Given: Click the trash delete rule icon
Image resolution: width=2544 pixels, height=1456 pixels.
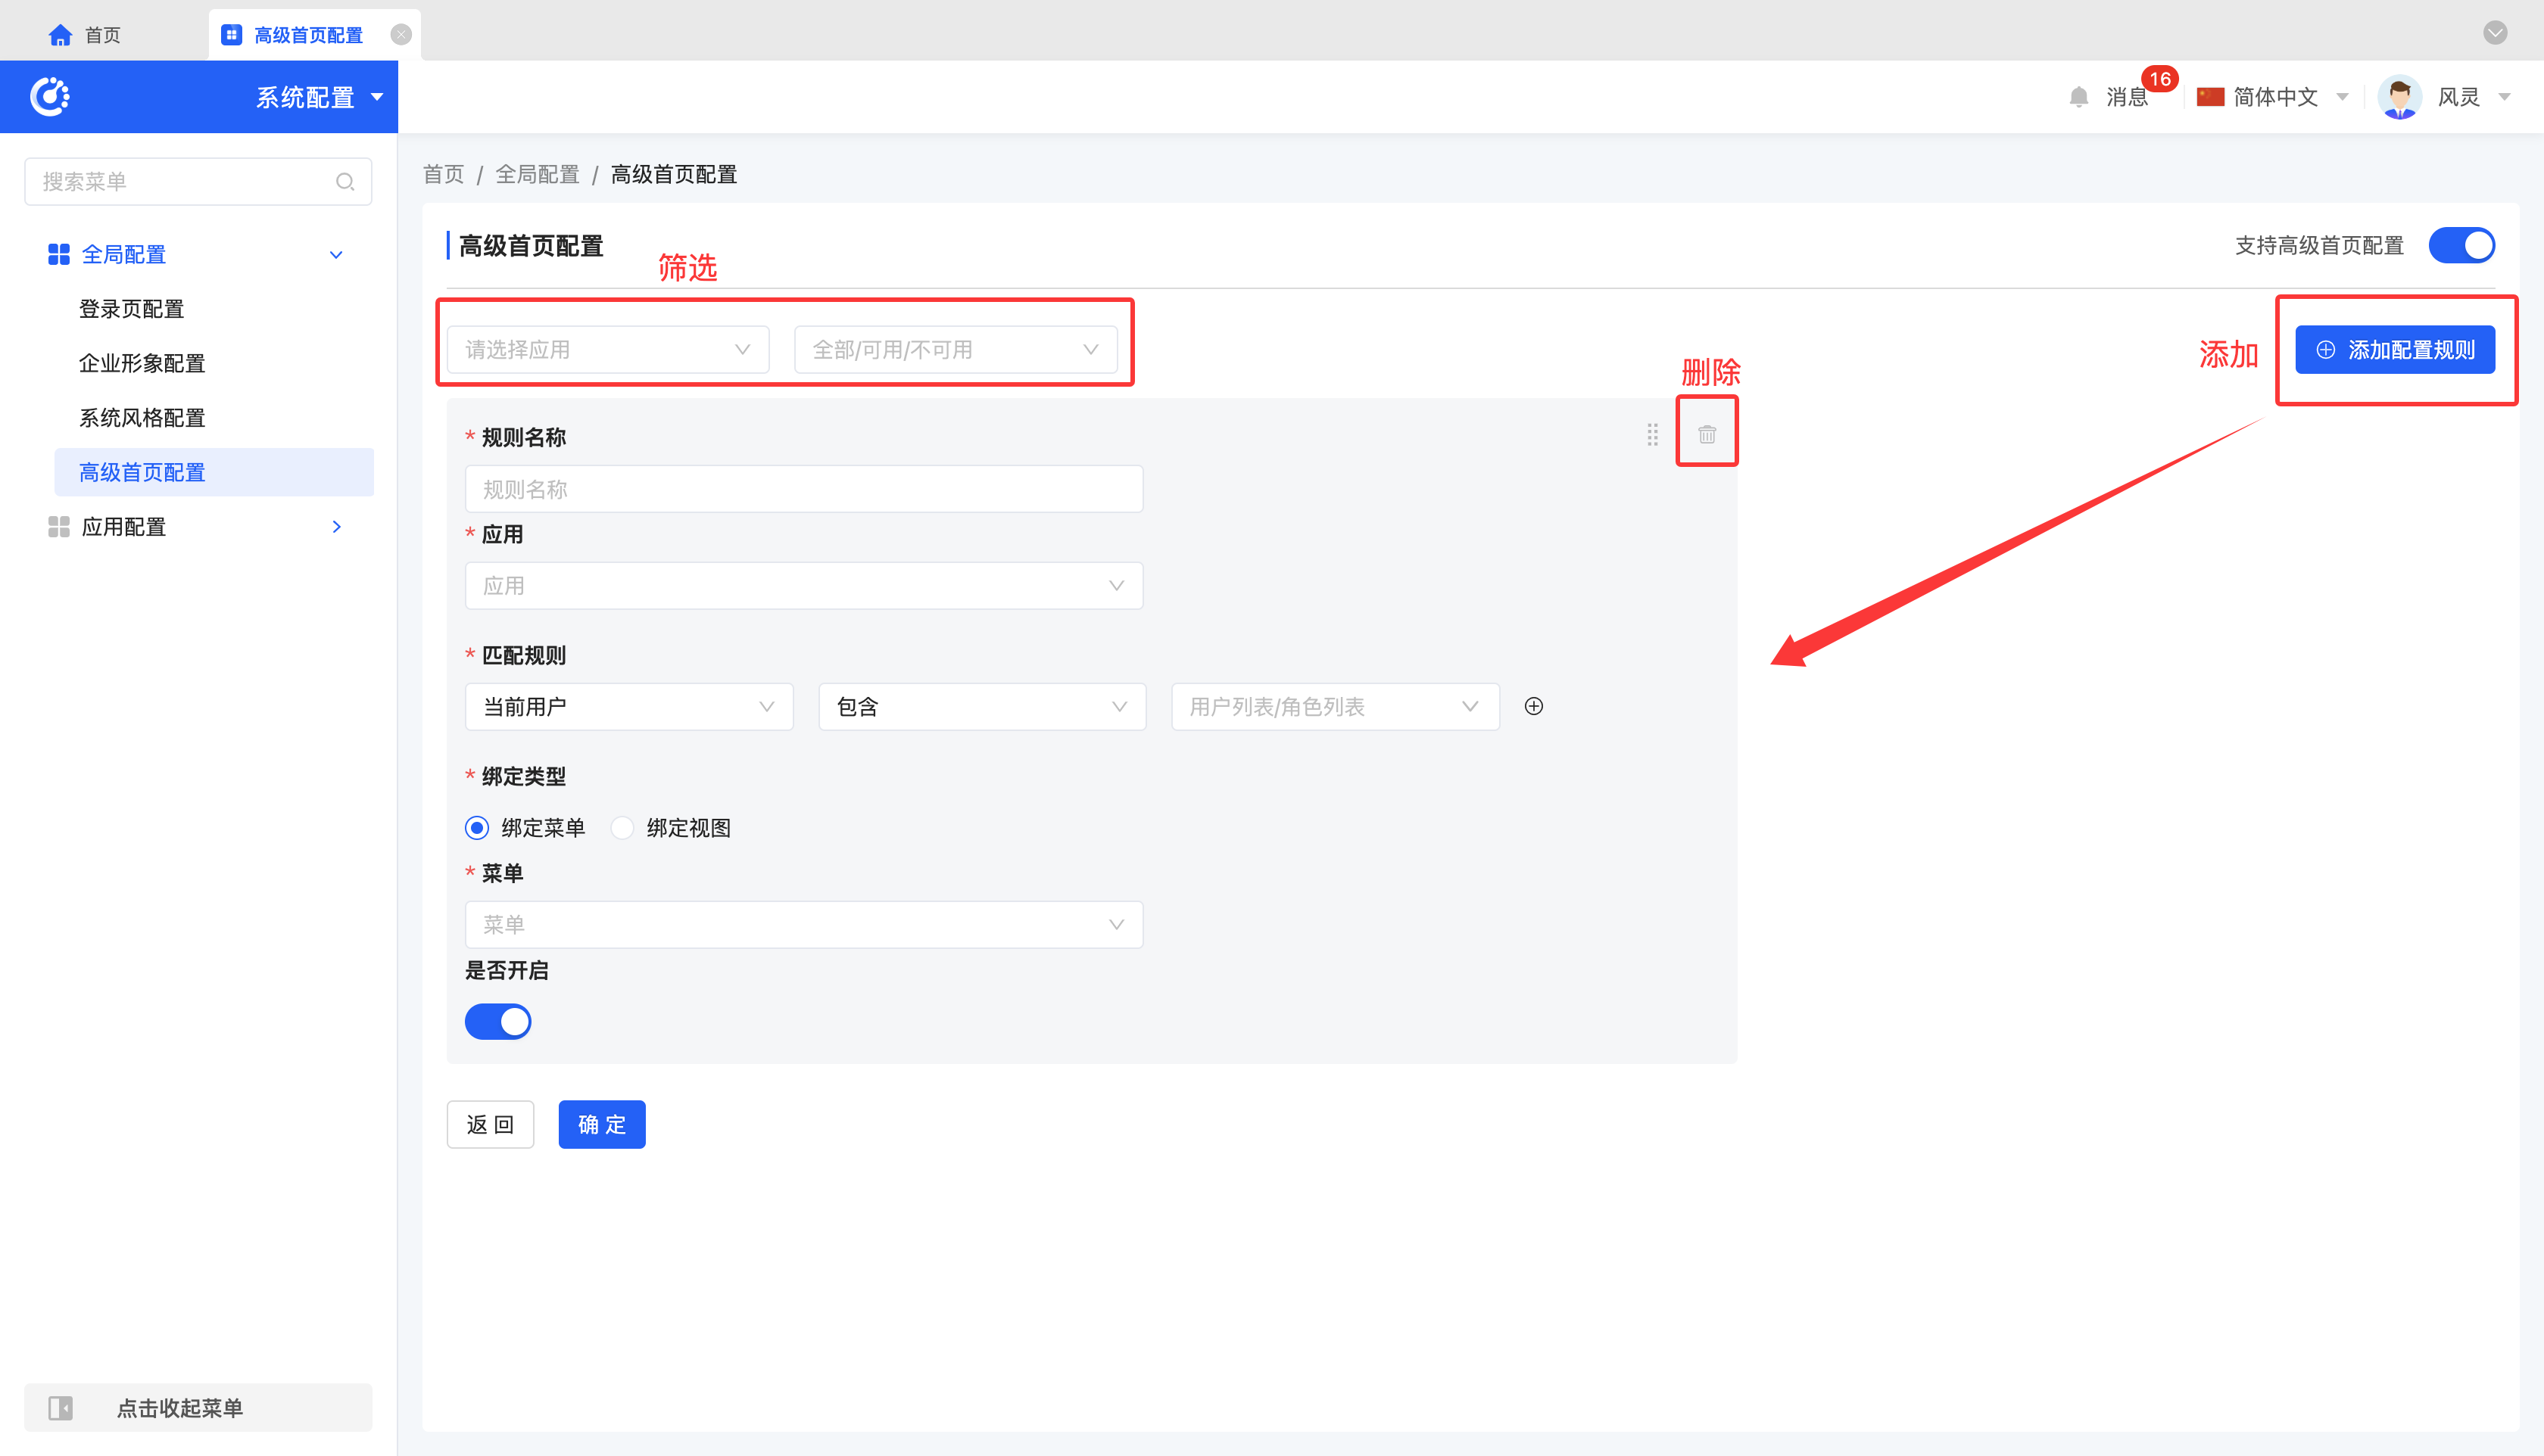Looking at the screenshot, I should pos(1707,434).
